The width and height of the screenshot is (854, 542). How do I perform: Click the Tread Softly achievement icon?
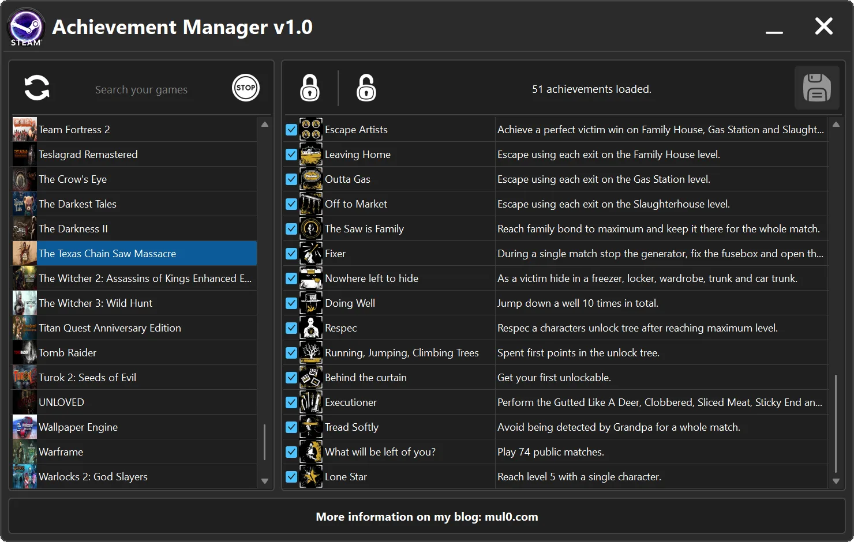pos(311,427)
